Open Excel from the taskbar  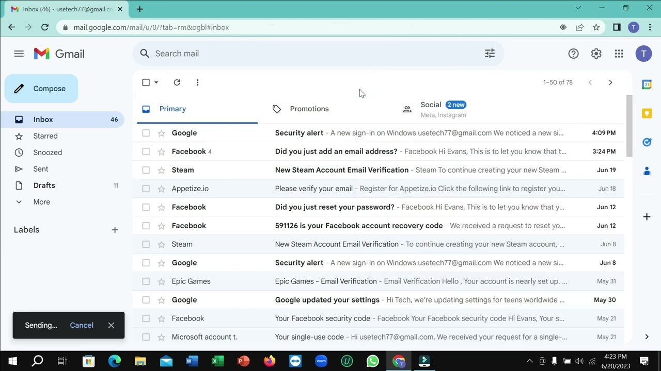[217, 361]
